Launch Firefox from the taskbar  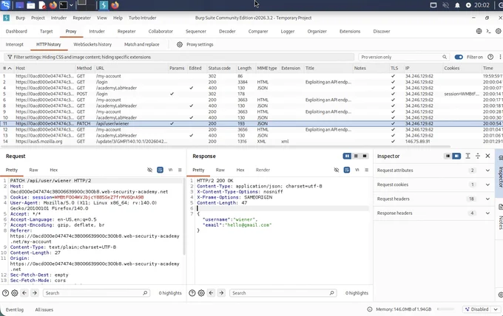(x=53, y=5)
